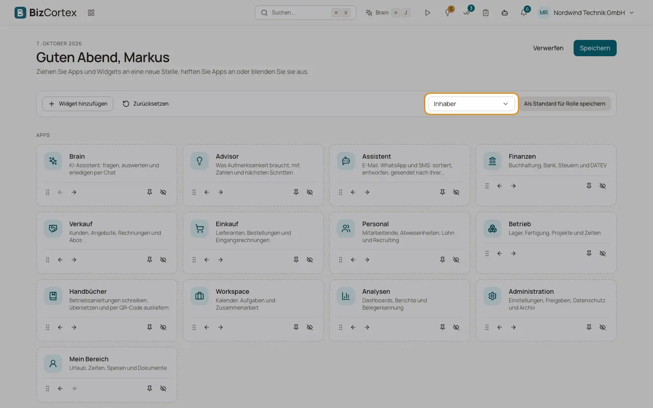This screenshot has height=408, width=653.
Task: Click the Personal card title text
Action: click(x=375, y=224)
